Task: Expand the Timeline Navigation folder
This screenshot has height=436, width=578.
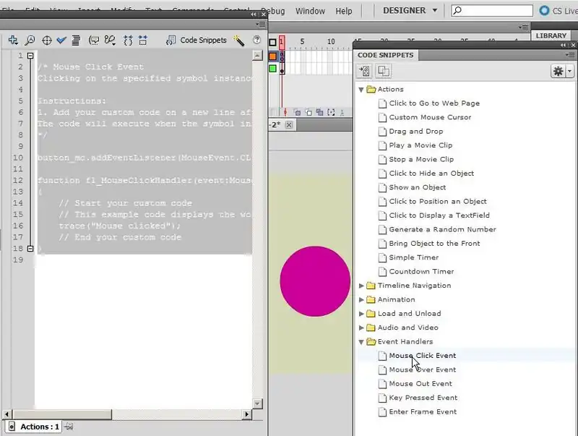Action: (x=362, y=286)
